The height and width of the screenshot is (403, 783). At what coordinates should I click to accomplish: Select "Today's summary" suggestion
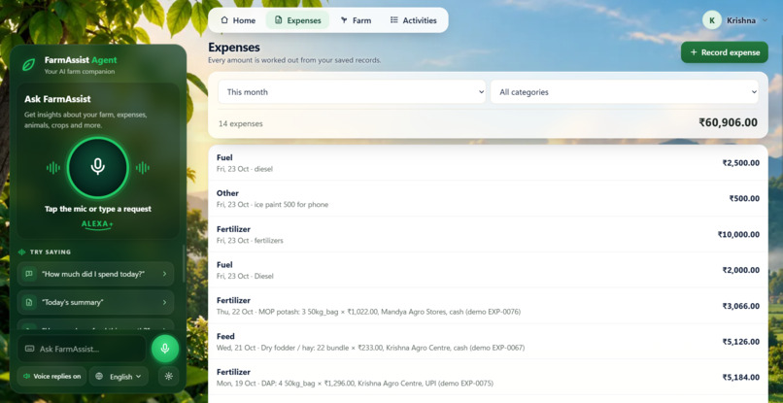pyautogui.click(x=96, y=302)
